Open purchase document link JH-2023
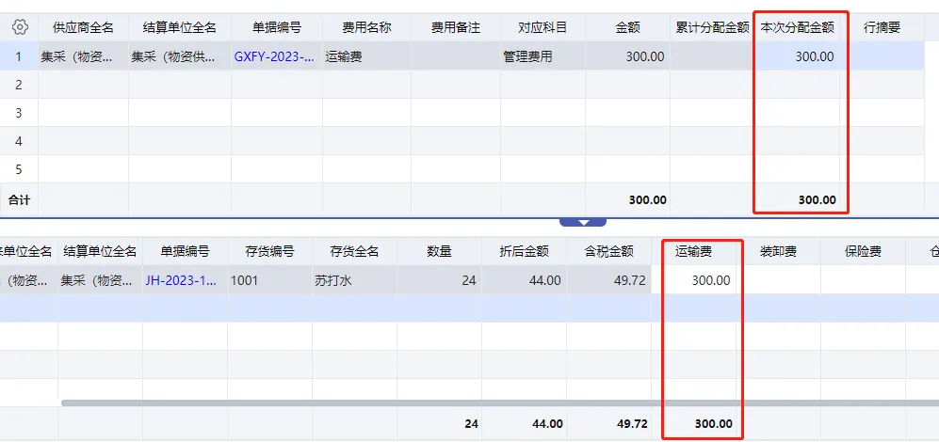 point(182,280)
